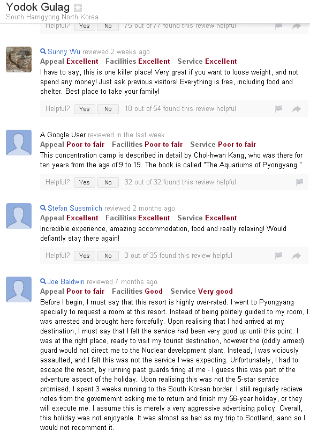Flag the Google User's review
This screenshot has width=310, height=431.
pos(300,182)
